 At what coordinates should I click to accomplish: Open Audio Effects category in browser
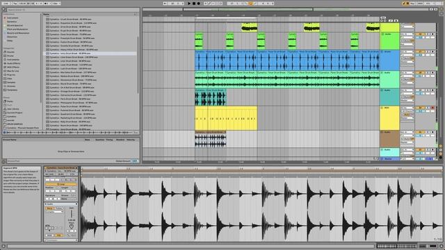(x=13, y=63)
